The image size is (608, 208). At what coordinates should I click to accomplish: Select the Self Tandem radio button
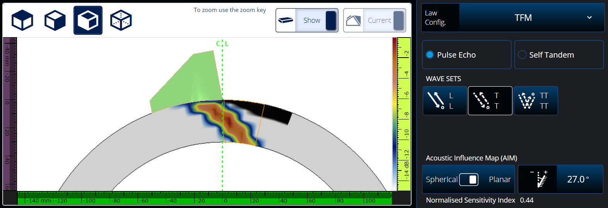point(522,55)
